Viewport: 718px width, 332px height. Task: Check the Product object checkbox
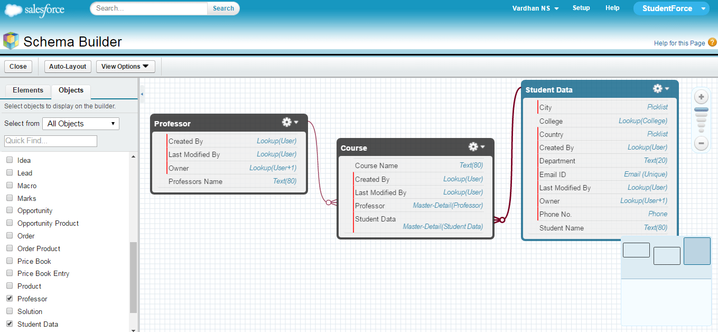9,285
